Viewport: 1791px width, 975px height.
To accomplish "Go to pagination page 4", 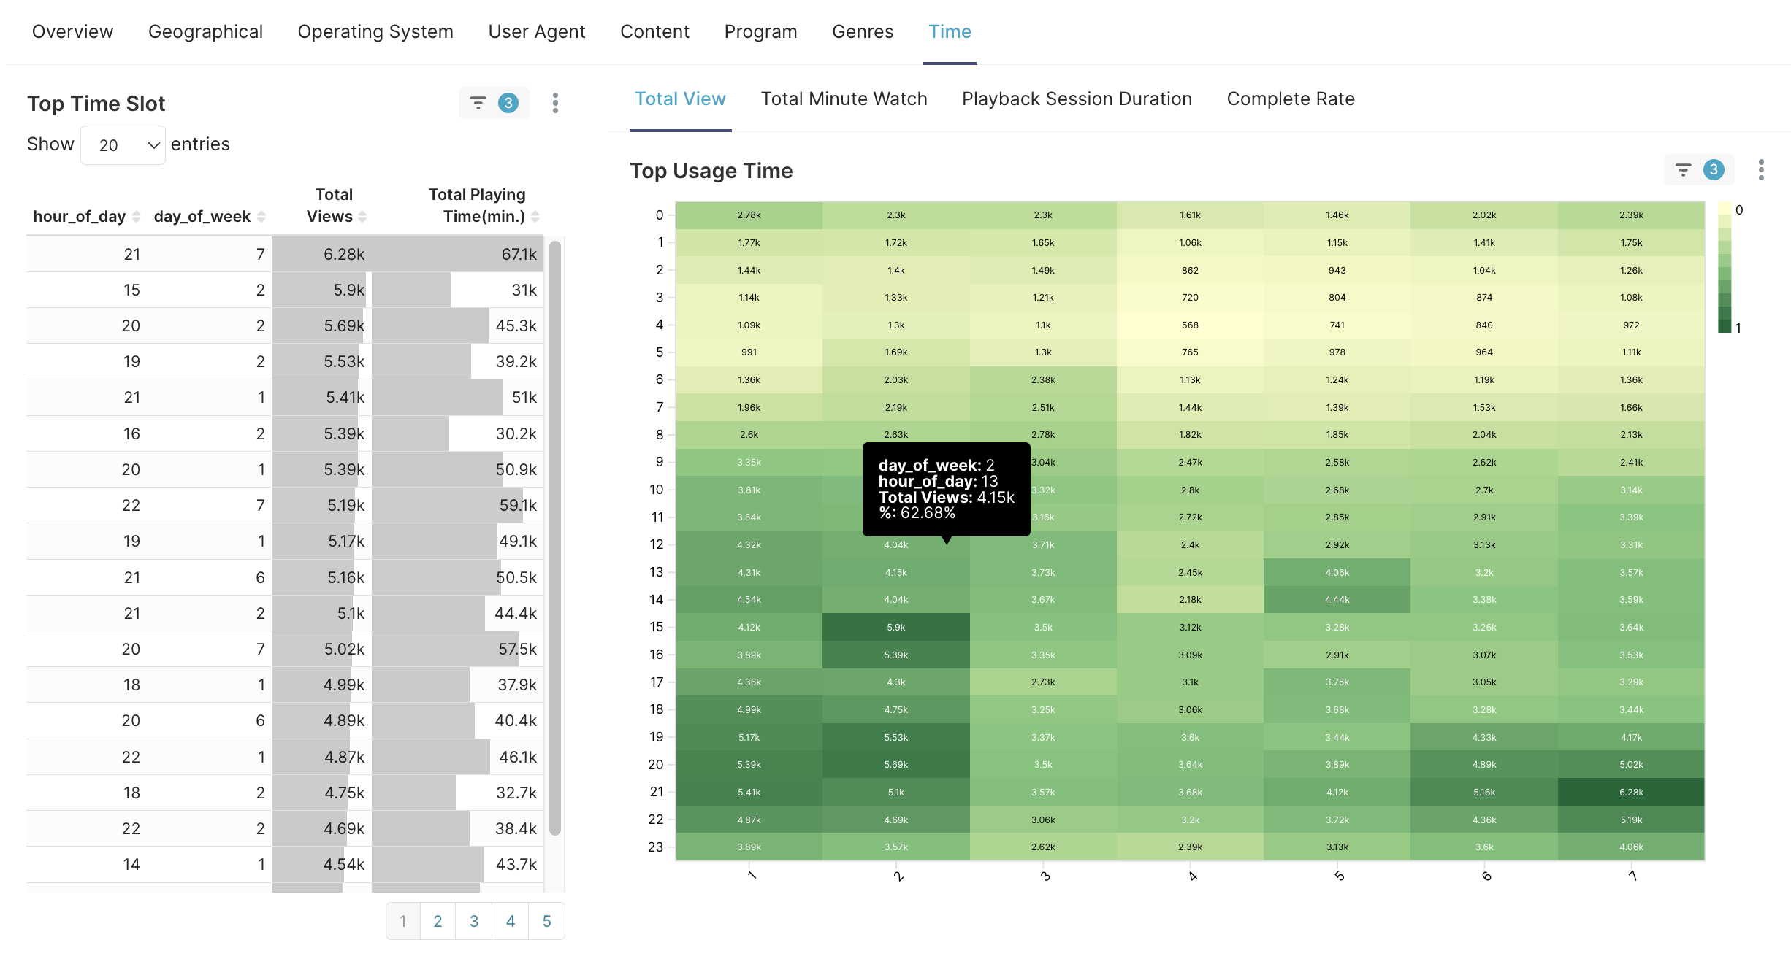I will pos(511,921).
